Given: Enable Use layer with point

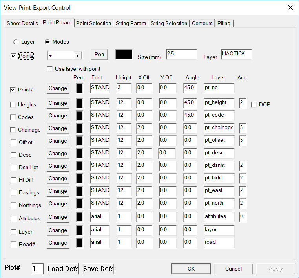Looking at the screenshot, I should pyautogui.click(x=50, y=69).
